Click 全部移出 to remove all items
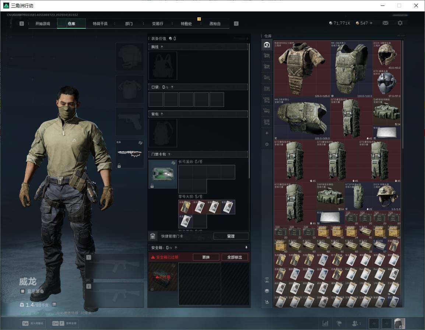 [235, 257]
